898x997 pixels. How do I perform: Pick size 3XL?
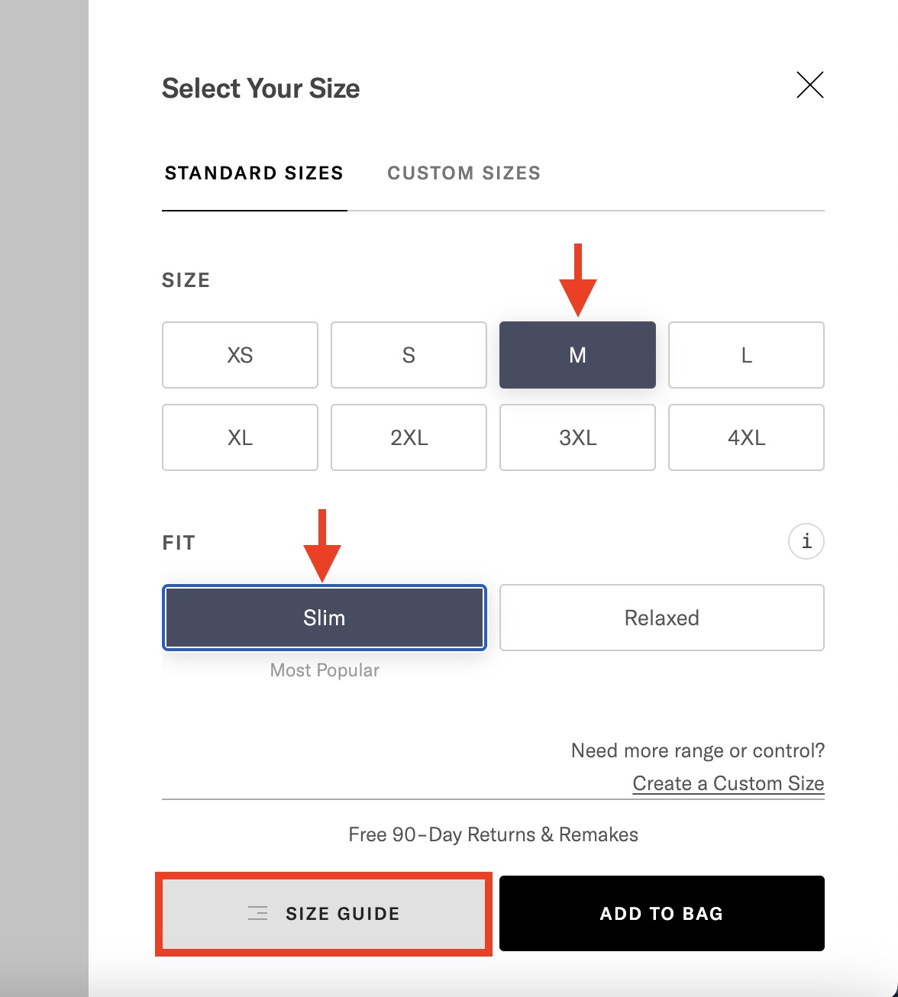click(x=577, y=437)
